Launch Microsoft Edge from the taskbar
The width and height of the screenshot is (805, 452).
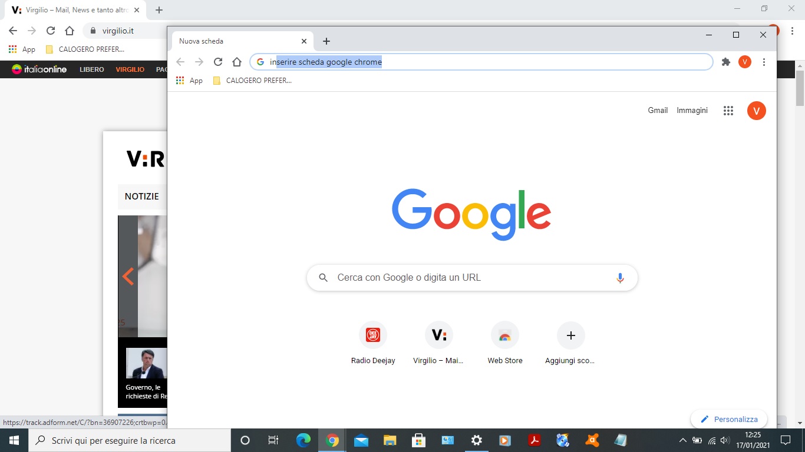pos(303,440)
